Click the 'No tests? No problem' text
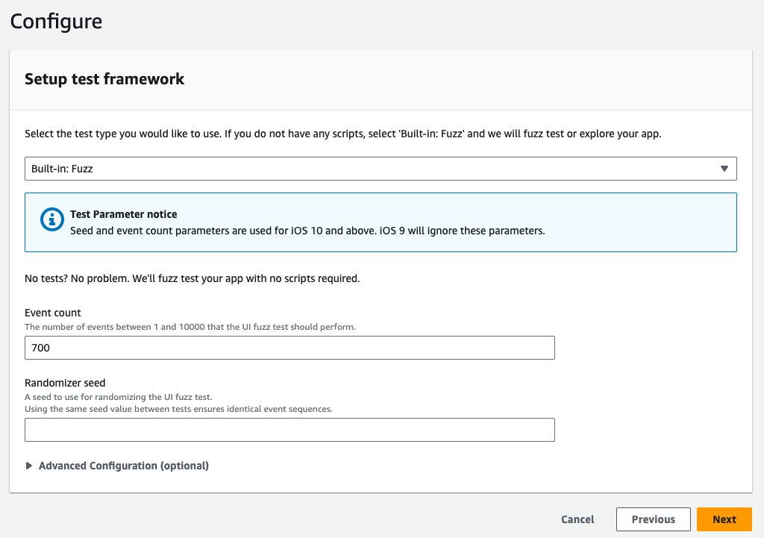Viewport: 764px width, 538px height. point(192,278)
